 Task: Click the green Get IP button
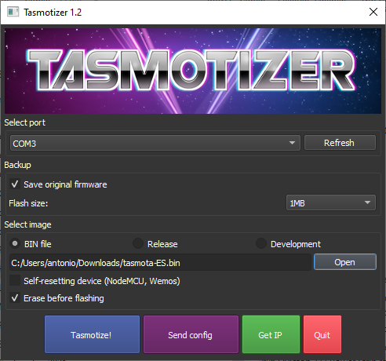tap(271, 334)
